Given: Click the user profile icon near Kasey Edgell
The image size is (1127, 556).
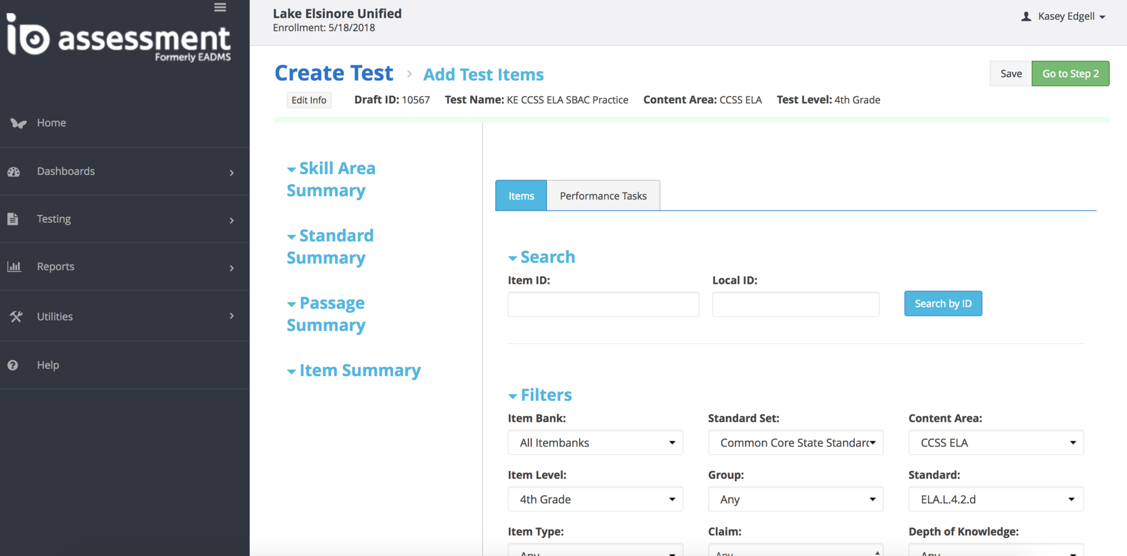Looking at the screenshot, I should tap(1026, 16).
